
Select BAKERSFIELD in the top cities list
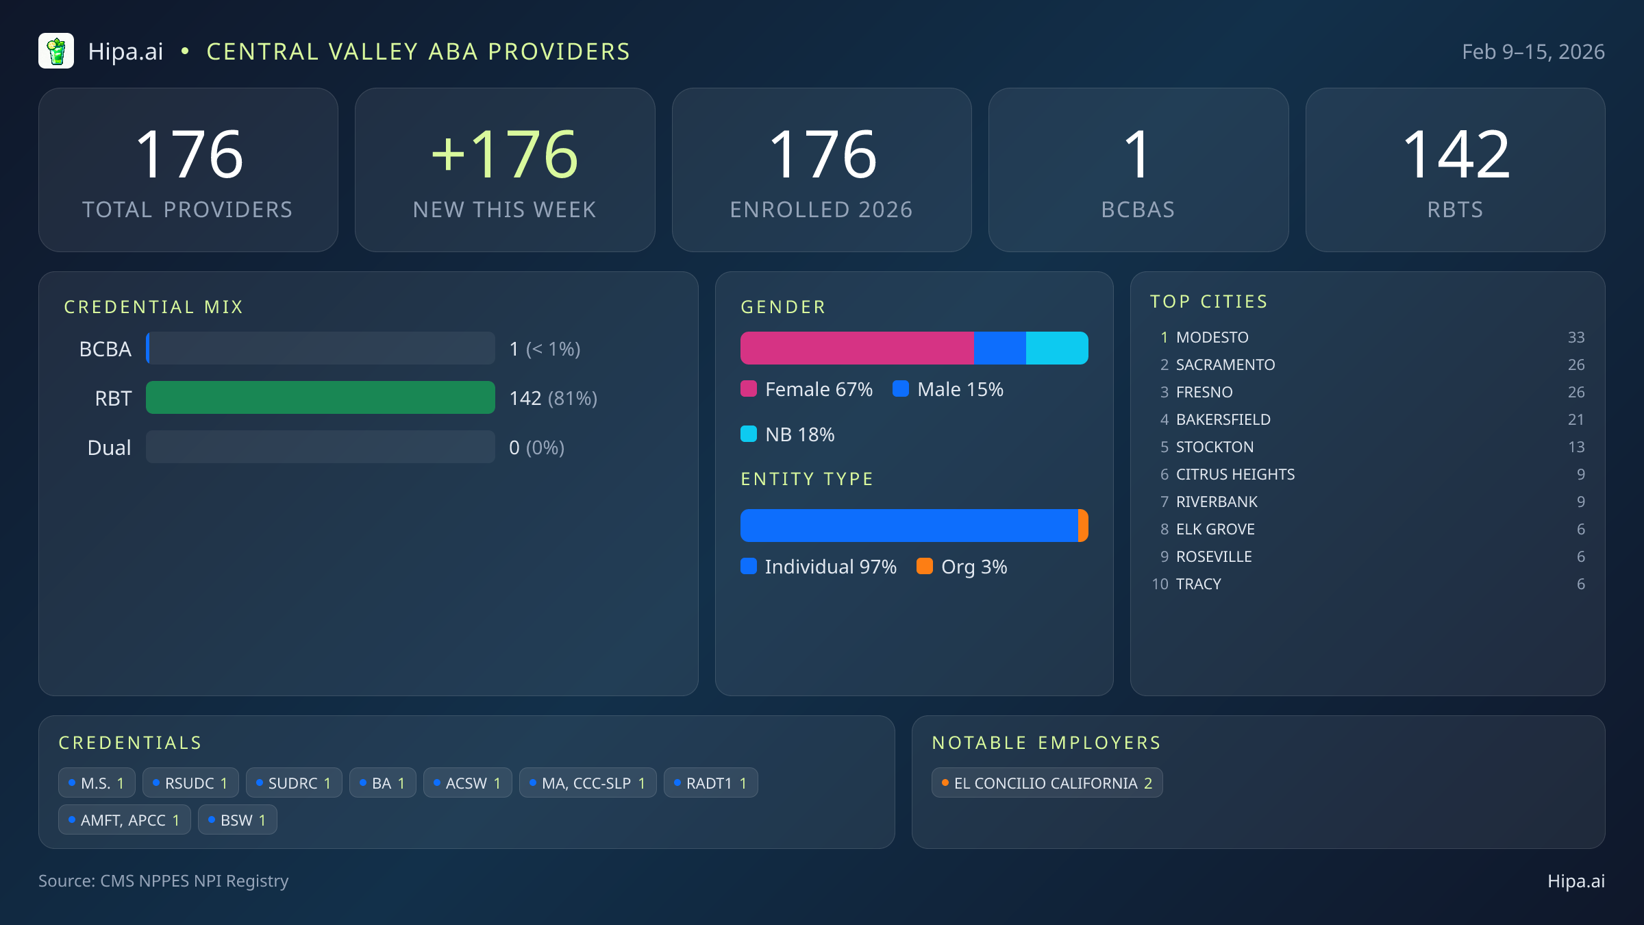pyautogui.click(x=1223, y=419)
